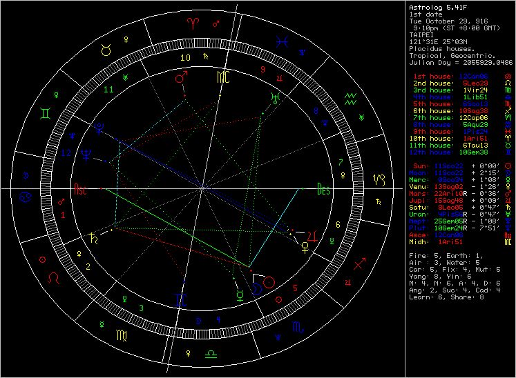Select the red Sun glyph in the wheel
The height and width of the screenshot is (378, 516).
point(269,281)
